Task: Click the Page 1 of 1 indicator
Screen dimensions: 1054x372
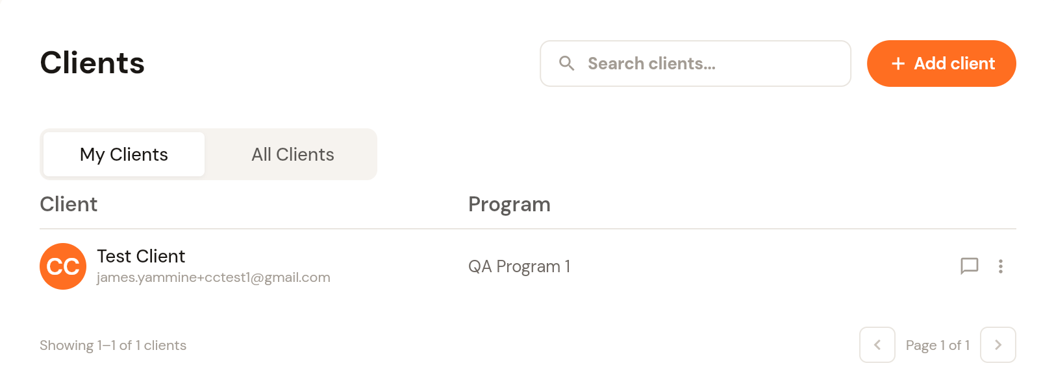Action: coord(937,345)
